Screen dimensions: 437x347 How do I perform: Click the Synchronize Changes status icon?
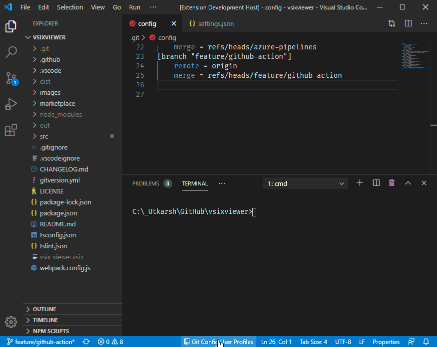86,342
